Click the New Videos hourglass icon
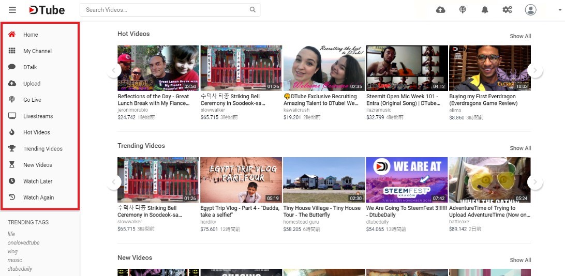Viewport: 565px width, 276px height. pos(12,165)
